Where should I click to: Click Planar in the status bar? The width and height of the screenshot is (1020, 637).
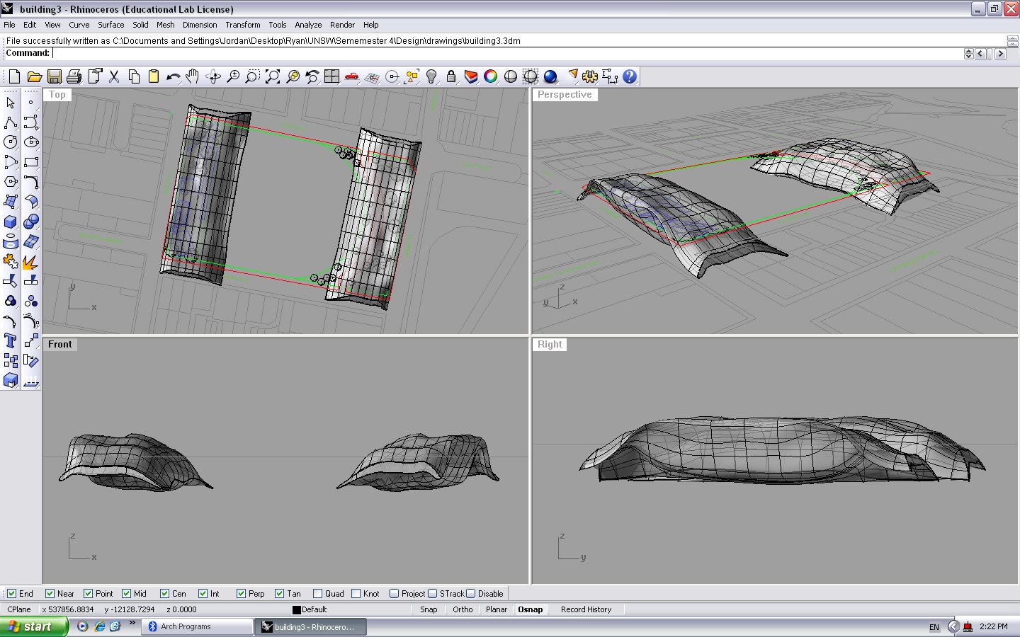click(497, 609)
